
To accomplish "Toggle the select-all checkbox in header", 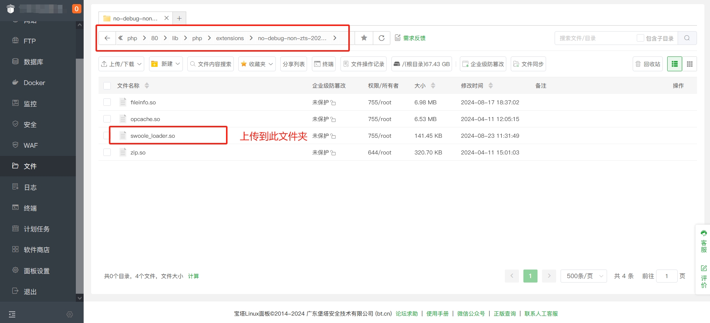I will tap(107, 86).
